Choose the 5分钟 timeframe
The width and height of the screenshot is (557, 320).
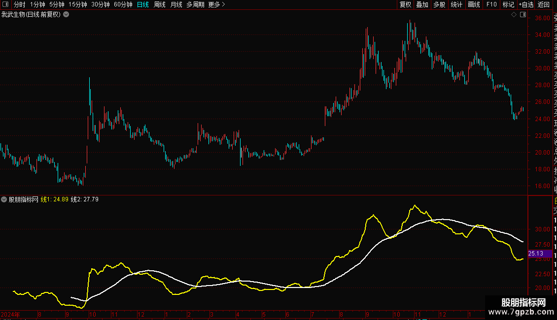[57, 4]
